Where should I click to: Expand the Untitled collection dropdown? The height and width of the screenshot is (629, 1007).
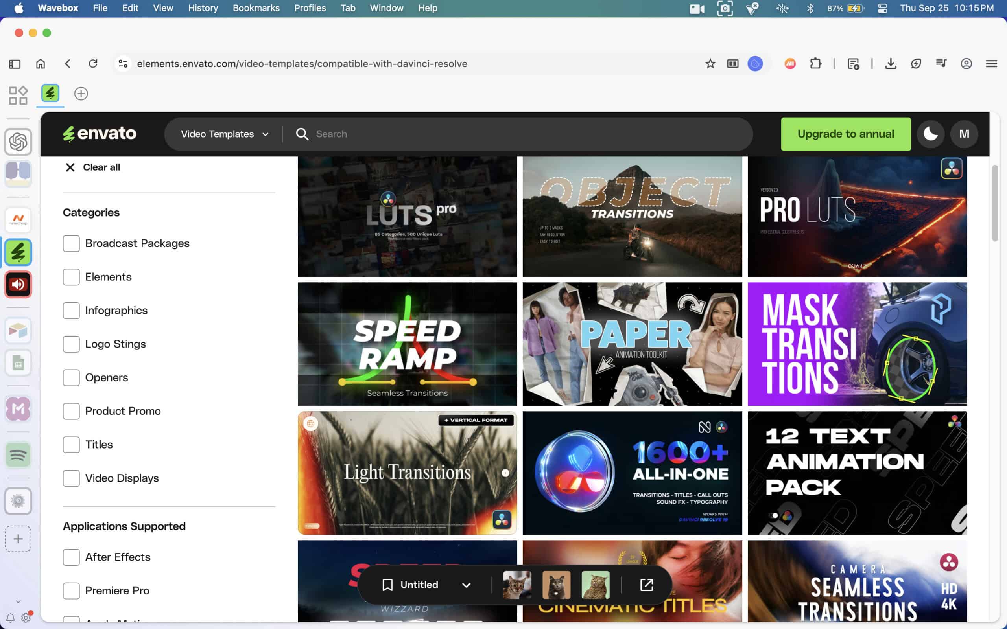coord(466,585)
